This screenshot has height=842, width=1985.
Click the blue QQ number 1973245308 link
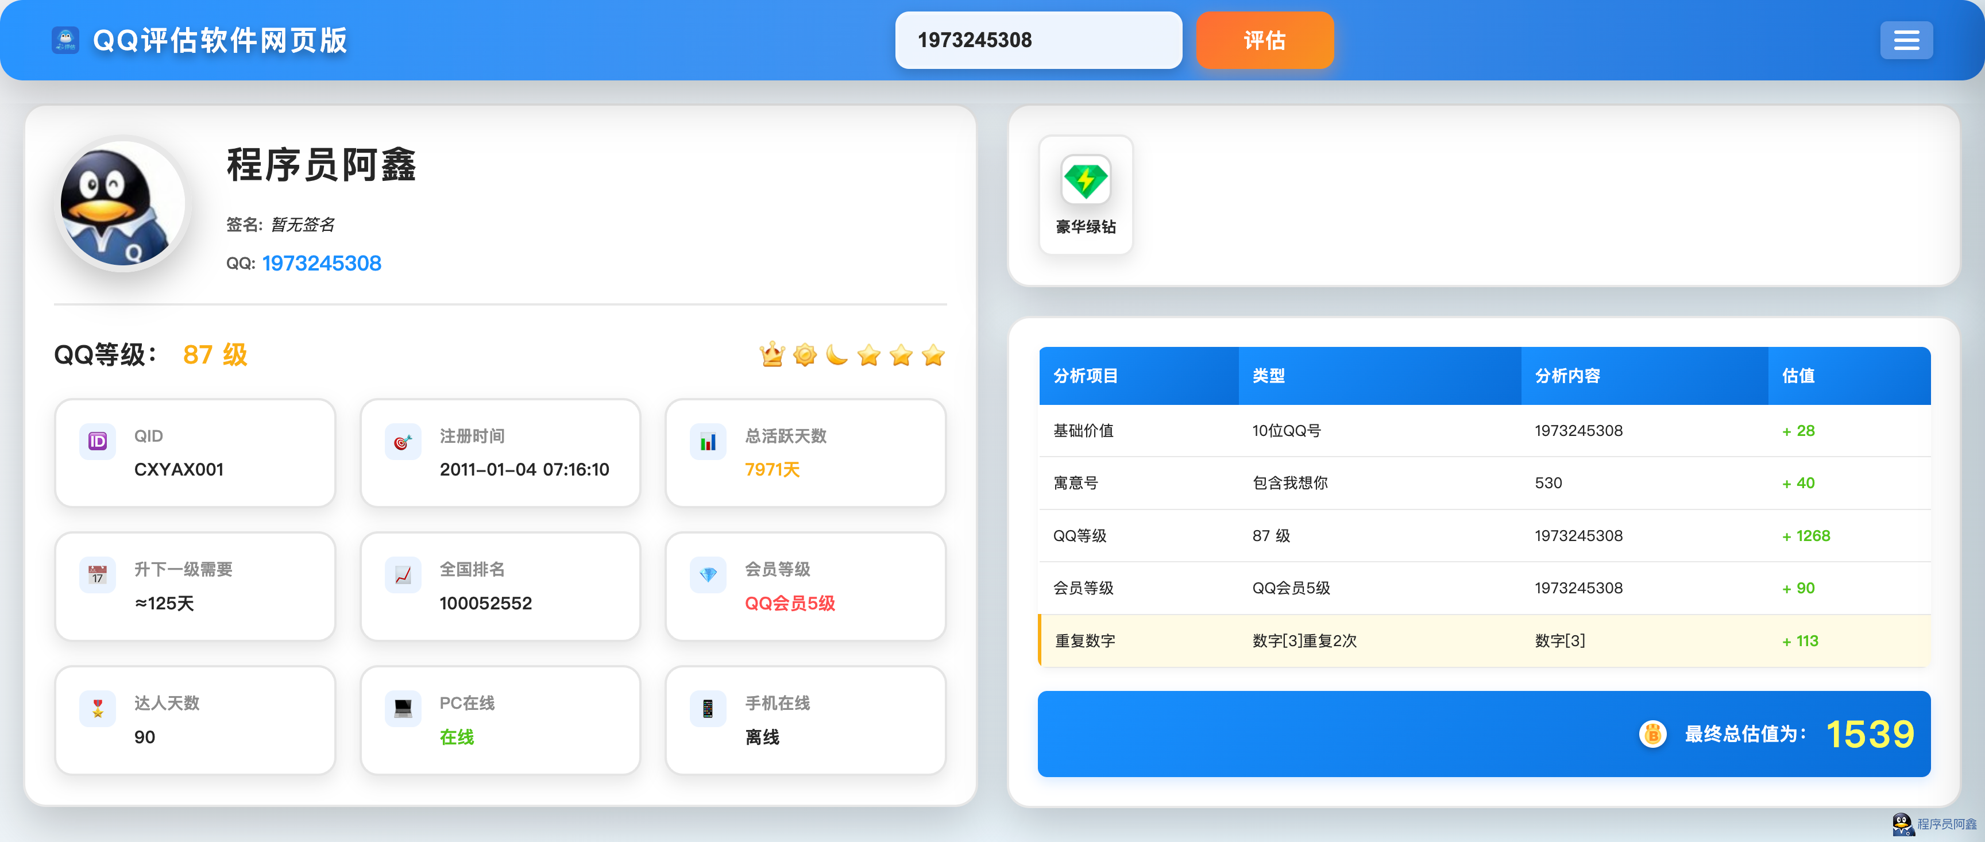[321, 264]
